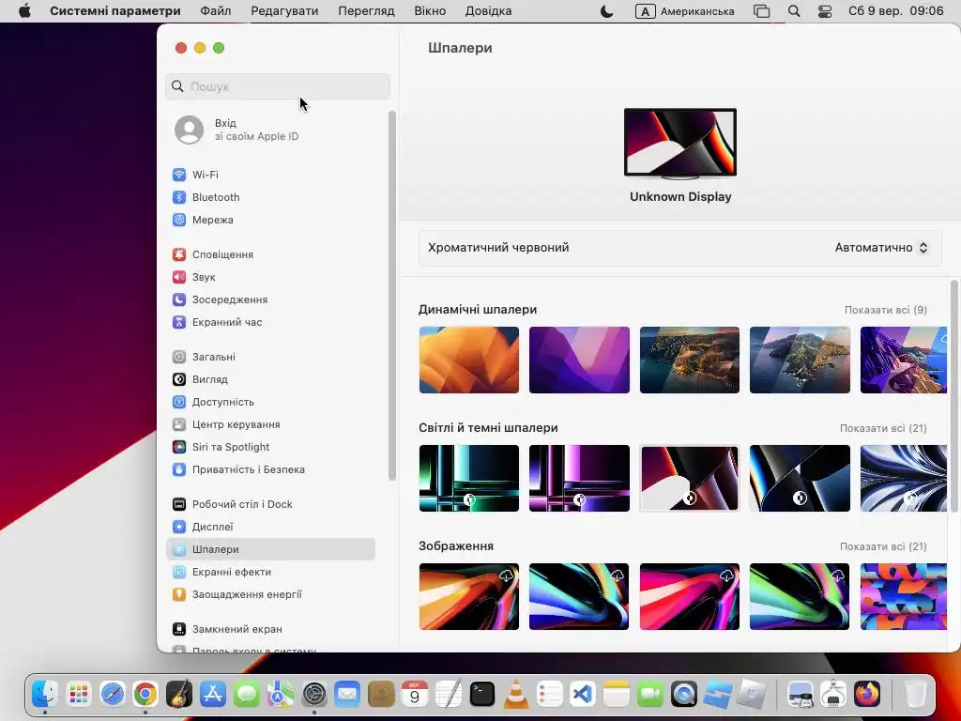This screenshot has height=721, width=961.
Task: Open the Apple menu
Action: 24,11
